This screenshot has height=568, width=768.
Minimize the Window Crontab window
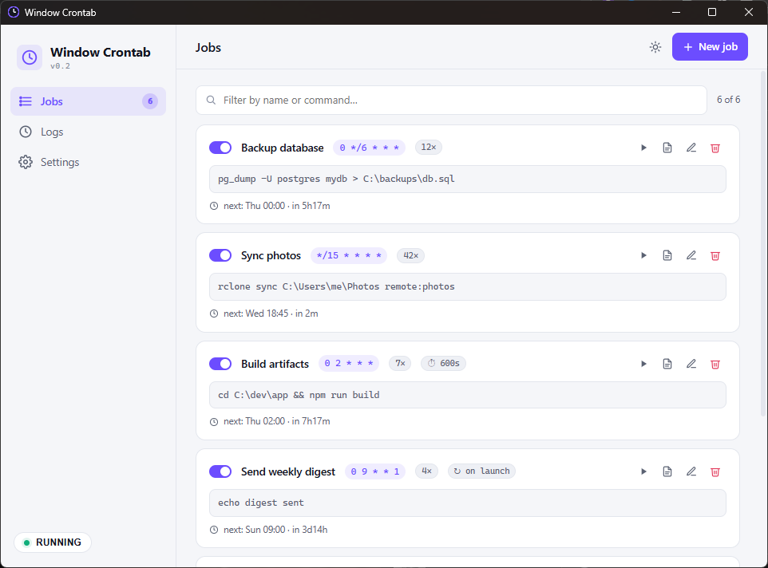coord(676,12)
